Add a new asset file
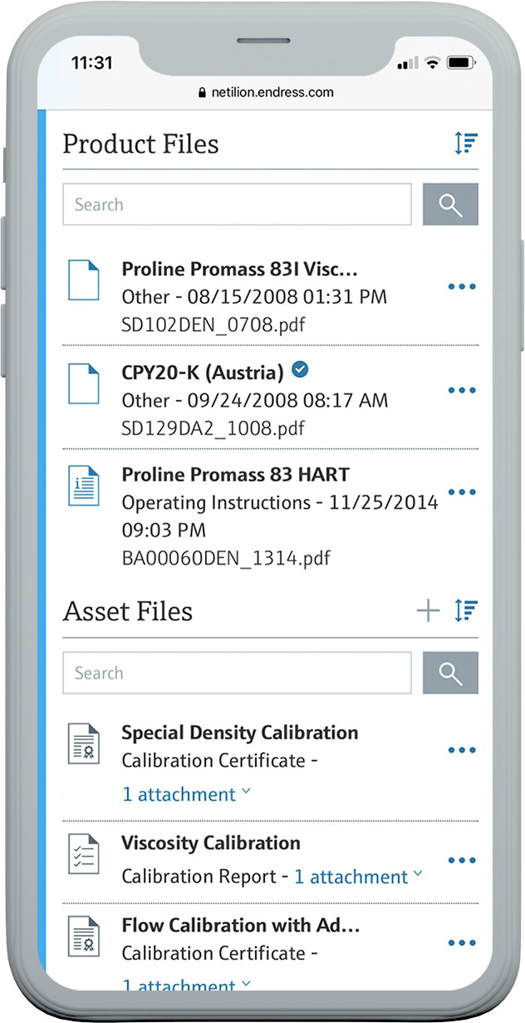This screenshot has height=1023, width=525. click(428, 611)
